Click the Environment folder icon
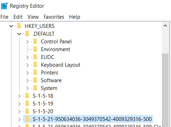This screenshot has height=127, width=171. tap(35, 49)
